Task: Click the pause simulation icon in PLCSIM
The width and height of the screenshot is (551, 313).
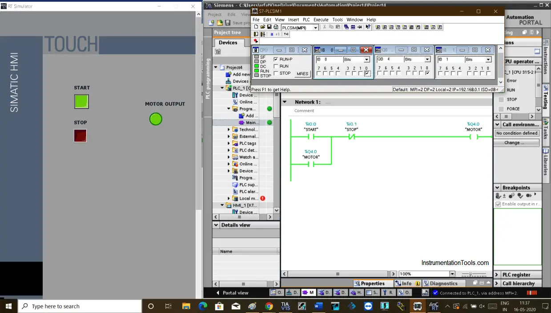Action: (272, 34)
